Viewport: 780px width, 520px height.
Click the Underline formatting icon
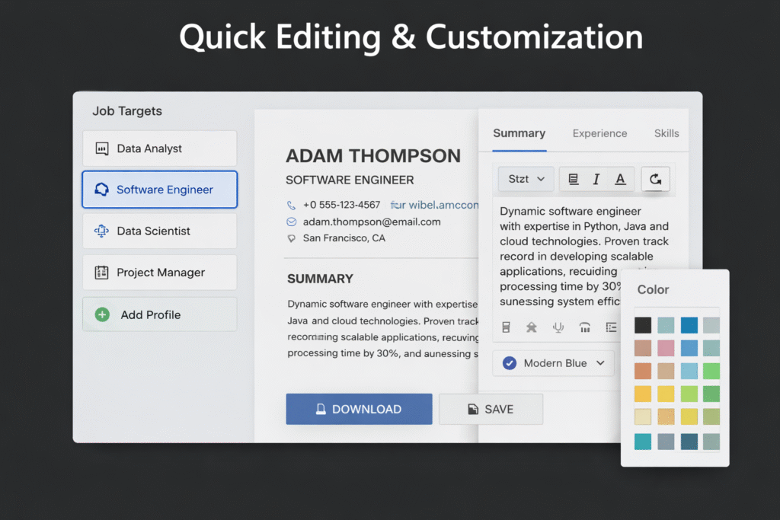620,178
